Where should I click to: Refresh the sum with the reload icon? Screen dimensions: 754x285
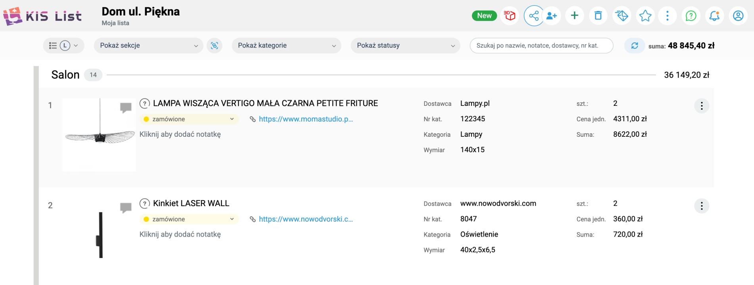(x=635, y=46)
